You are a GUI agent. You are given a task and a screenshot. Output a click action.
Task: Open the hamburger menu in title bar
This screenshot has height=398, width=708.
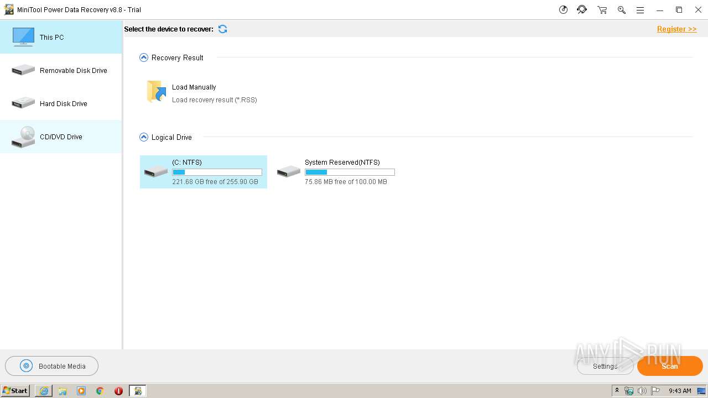[640, 10]
